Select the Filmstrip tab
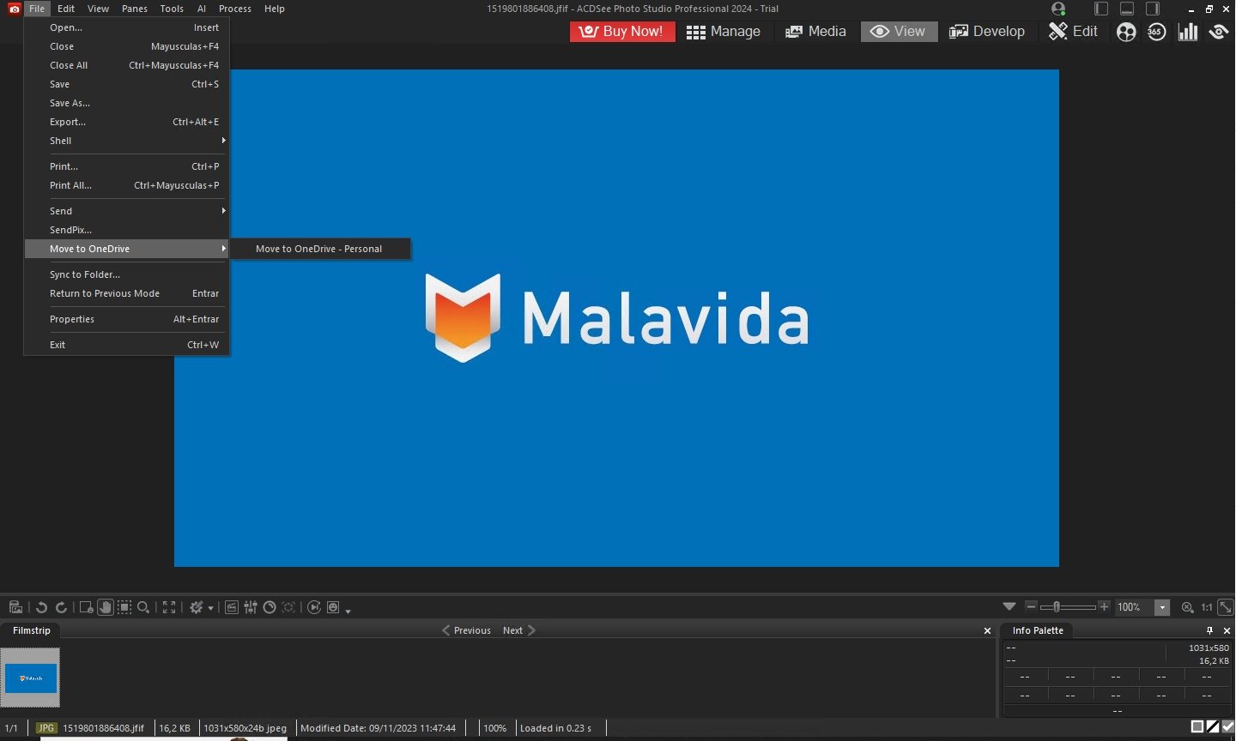This screenshot has width=1236, height=741. point(32,630)
